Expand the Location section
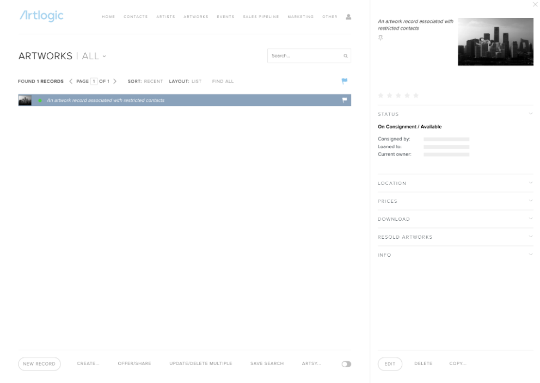 (531, 183)
